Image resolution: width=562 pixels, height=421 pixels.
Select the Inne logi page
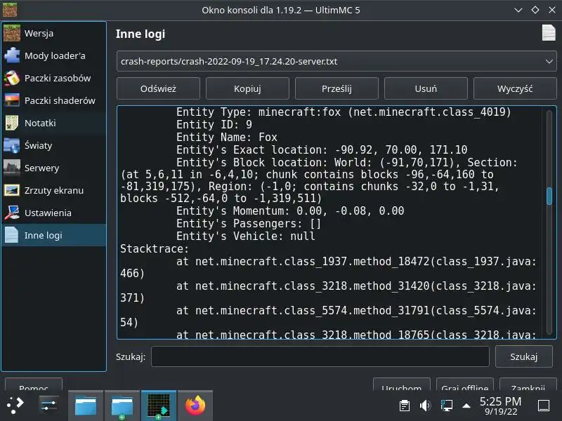pos(54,235)
